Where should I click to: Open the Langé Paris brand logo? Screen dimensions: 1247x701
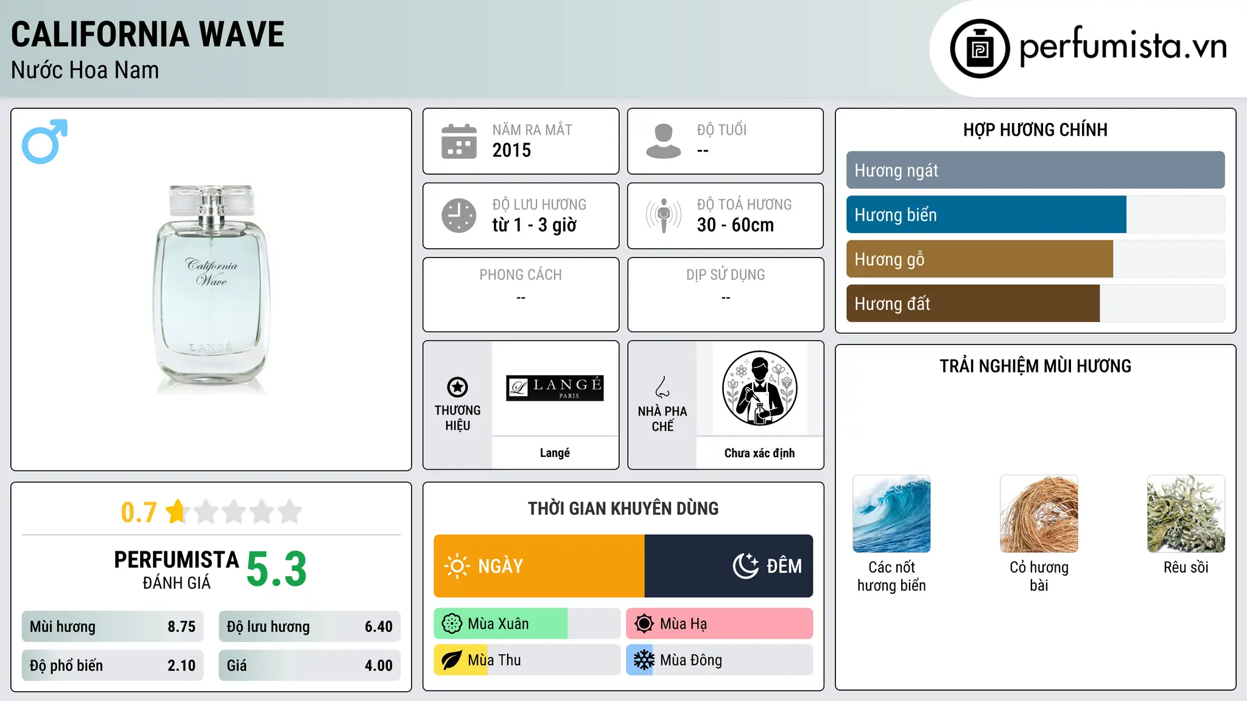point(555,388)
